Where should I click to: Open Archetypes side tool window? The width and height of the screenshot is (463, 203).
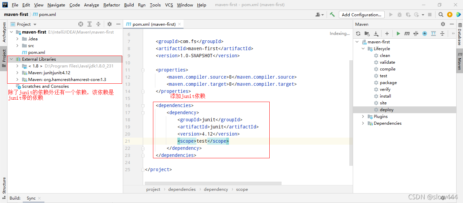(4, 32)
